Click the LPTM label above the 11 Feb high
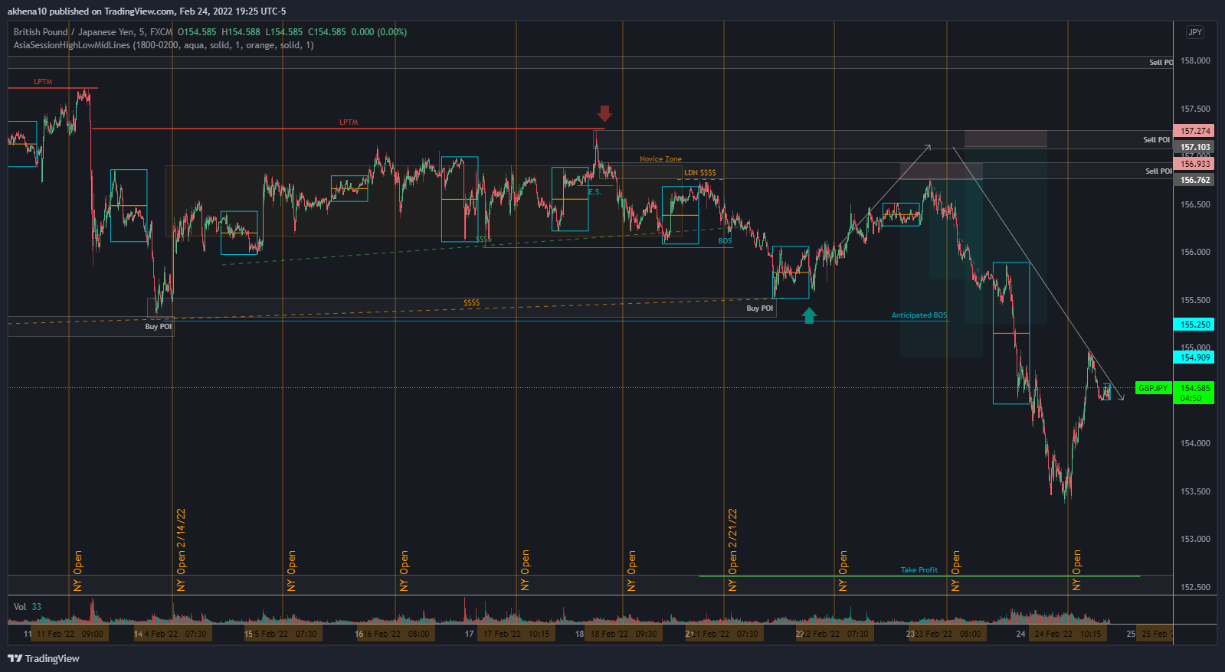This screenshot has width=1225, height=672. click(43, 82)
